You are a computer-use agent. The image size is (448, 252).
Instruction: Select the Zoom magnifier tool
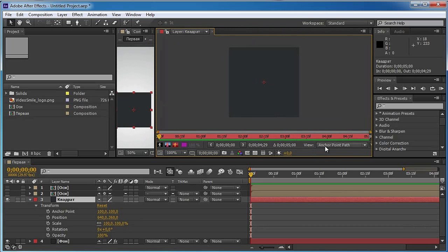click(x=29, y=23)
